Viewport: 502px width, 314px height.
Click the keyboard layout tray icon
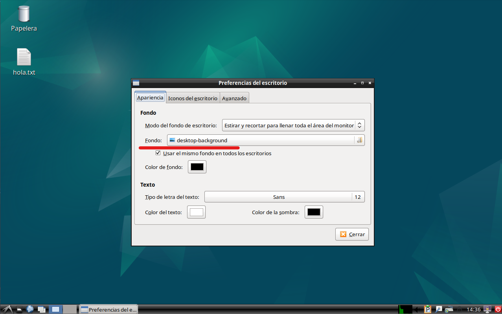point(449,309)
